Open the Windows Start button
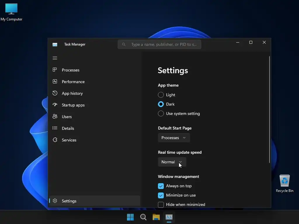Viewport: 299px width, 224px height. click(x=131, y=217)
